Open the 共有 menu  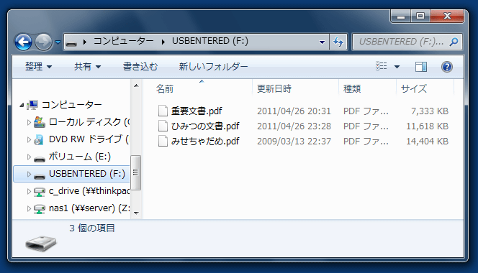coord(87,66)
